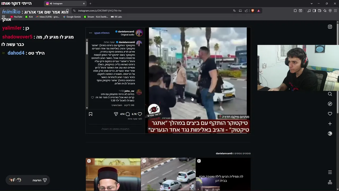Screen dimensions: 339x191
Task: Open the danielamram6 username in the post header
Action: pyautogui.click(x=126, y=32)
